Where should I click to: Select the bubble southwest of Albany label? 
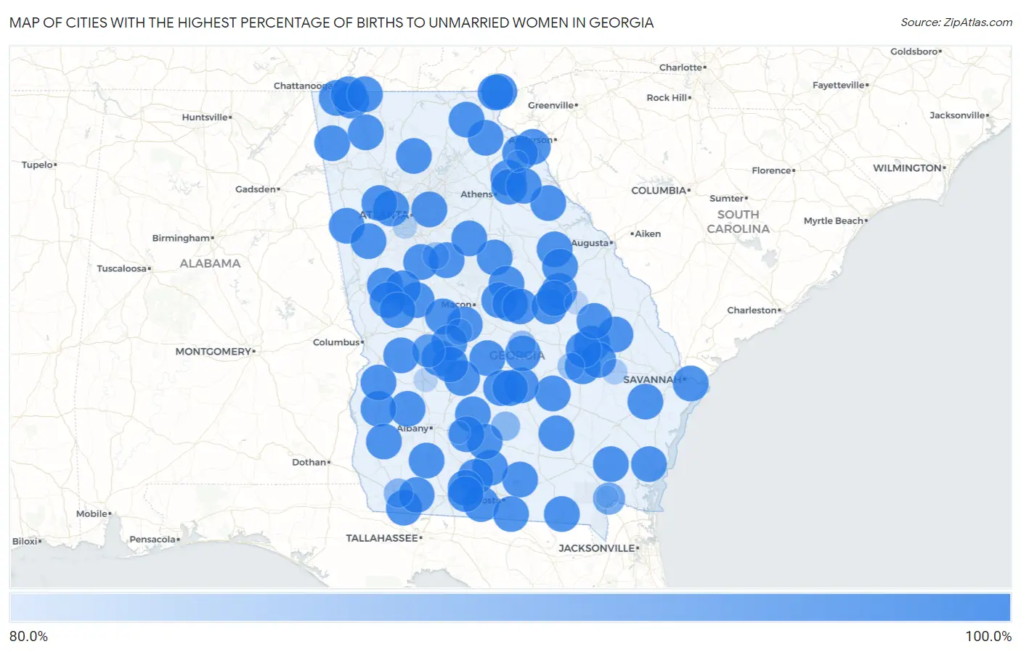pyautogui.click(x=383, y=441)
